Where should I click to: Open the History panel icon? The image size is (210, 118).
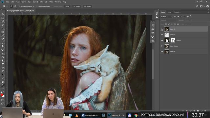(x=157, y=13)
